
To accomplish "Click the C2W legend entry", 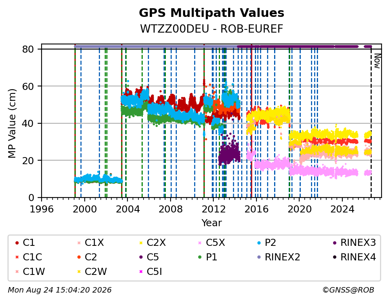I will click(x=92, y=271).
